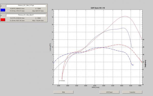Click the blue run's k: 1.0048 value
The width and height of the screenshot is (153, 96).
pyautogui.click(x=38, y=9)
